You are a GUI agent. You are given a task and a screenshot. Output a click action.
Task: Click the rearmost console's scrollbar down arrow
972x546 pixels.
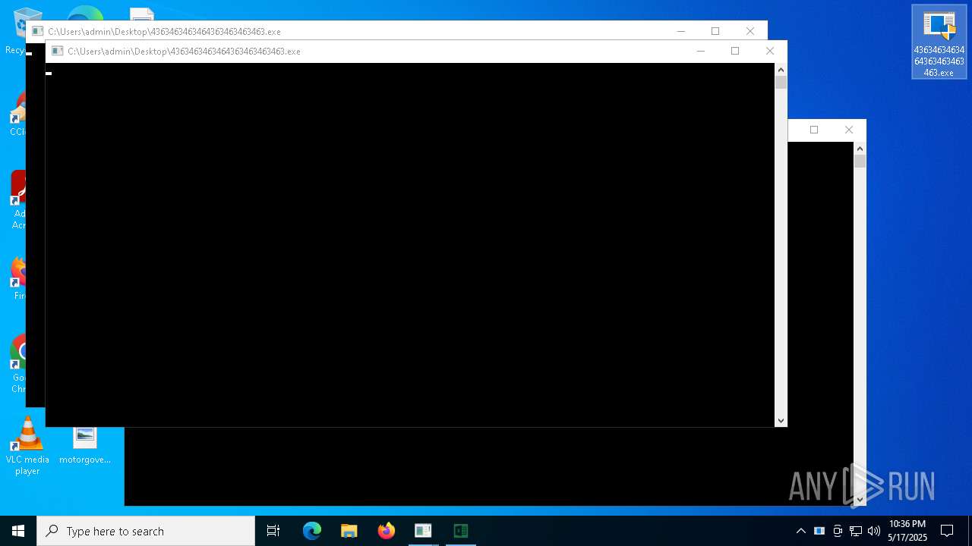click(x=860, y=499)
